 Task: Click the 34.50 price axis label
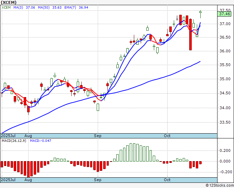(225, 93)
